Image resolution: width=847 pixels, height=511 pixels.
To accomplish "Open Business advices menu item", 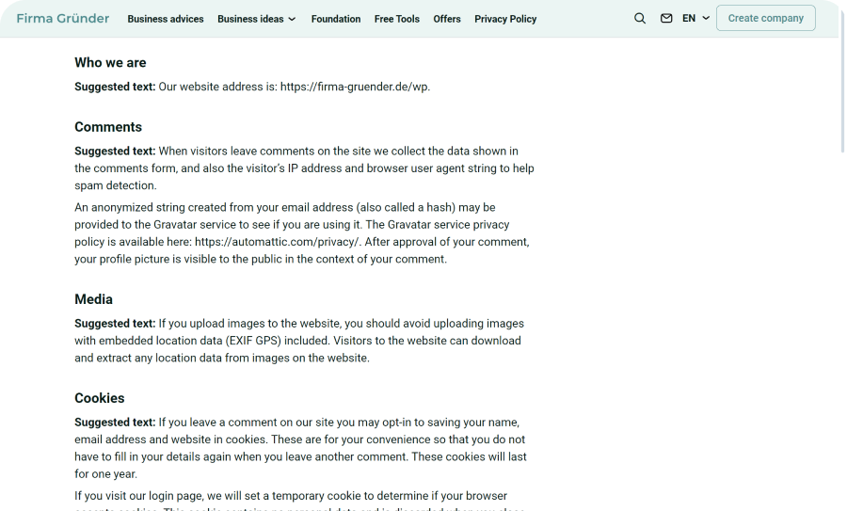I will [166, 19].
